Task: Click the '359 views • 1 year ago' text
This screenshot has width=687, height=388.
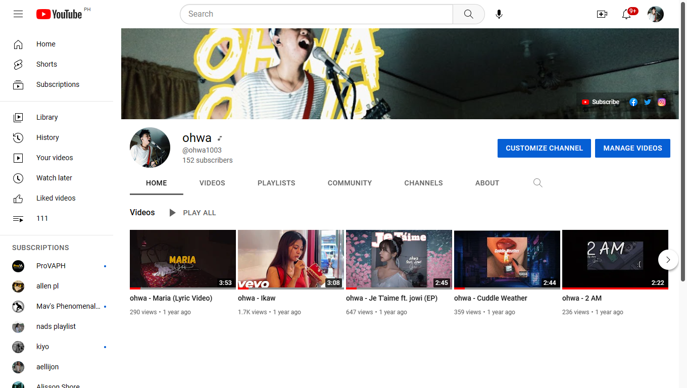Action: click(484, 312)
